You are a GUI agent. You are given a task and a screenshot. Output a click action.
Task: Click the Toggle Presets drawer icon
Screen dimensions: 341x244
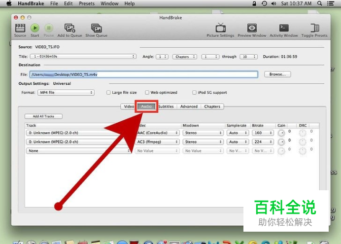pos(314,28)
